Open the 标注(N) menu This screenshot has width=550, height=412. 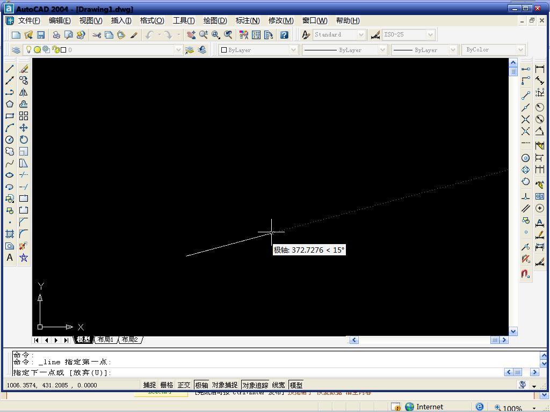pyautogui.click(x=248, y=21)
